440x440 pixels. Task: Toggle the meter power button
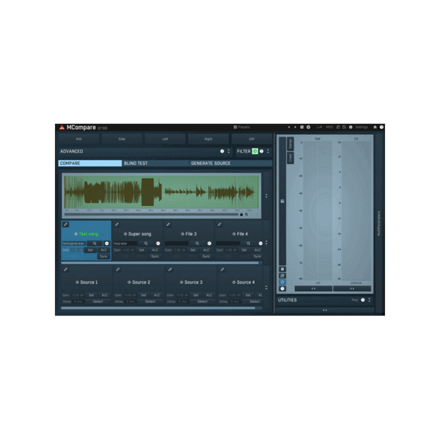[282, 282]
